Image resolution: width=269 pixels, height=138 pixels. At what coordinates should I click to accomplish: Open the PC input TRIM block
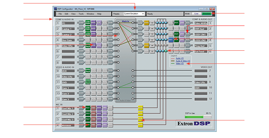pos(111,23)
